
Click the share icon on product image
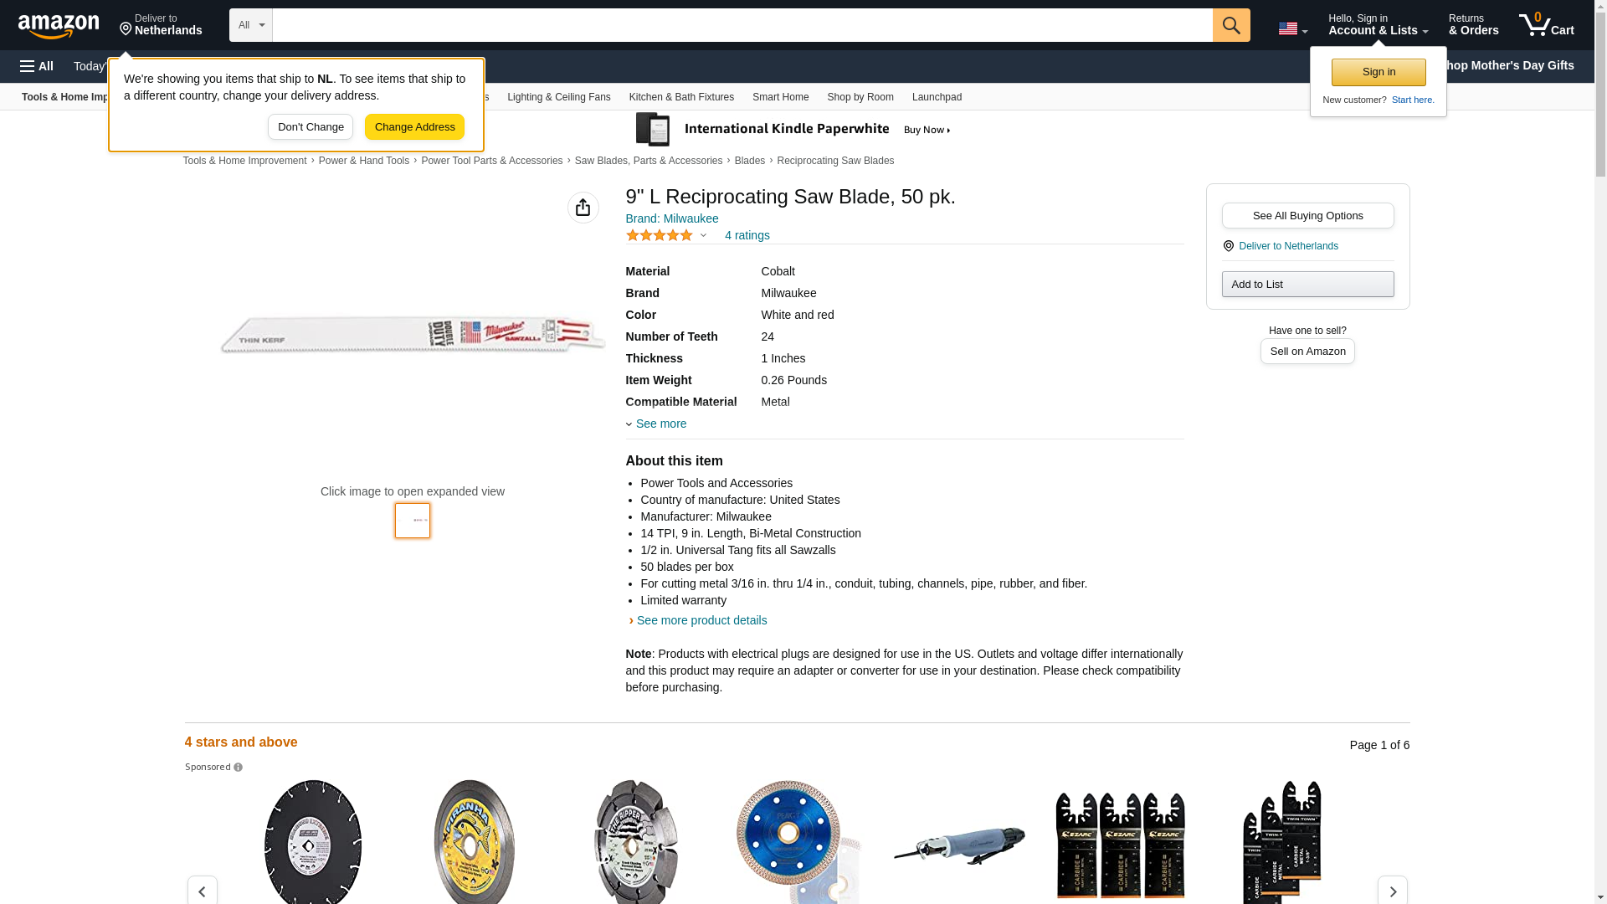pos(583,208)
